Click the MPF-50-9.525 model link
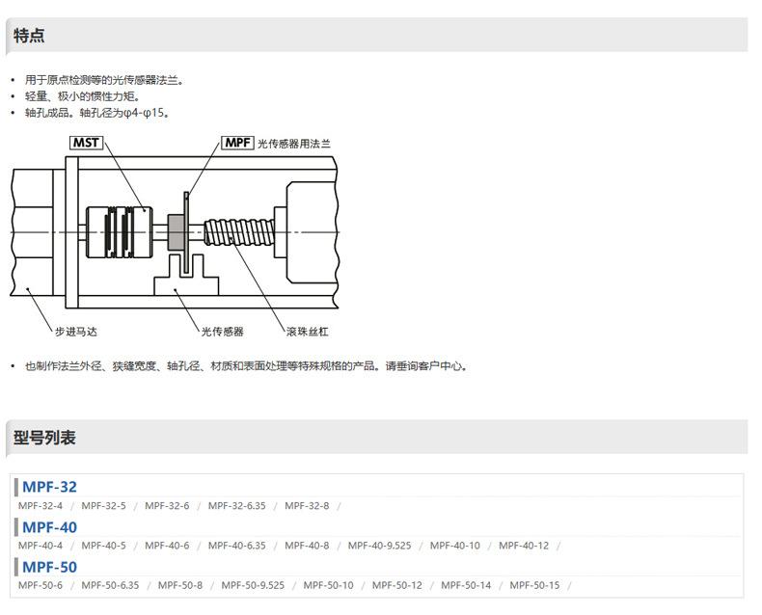Viewport: 762px width, 615px height. [x=253, y=585]
